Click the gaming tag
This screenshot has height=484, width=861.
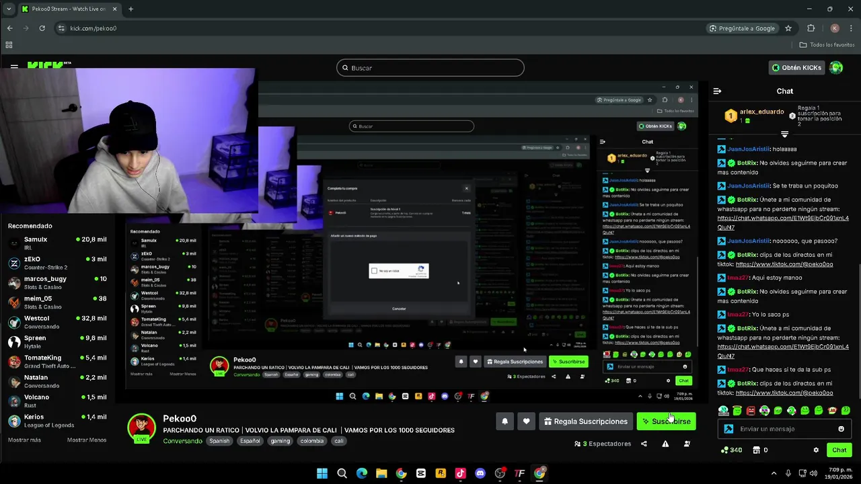point(280,441)
